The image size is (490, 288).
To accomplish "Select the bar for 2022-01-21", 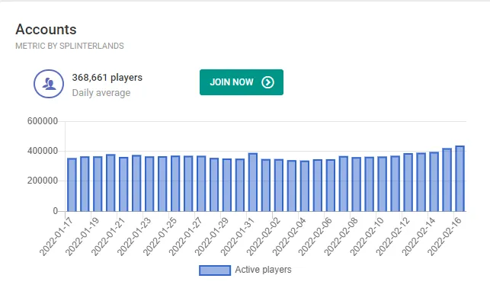I will (x=123, y=184).
